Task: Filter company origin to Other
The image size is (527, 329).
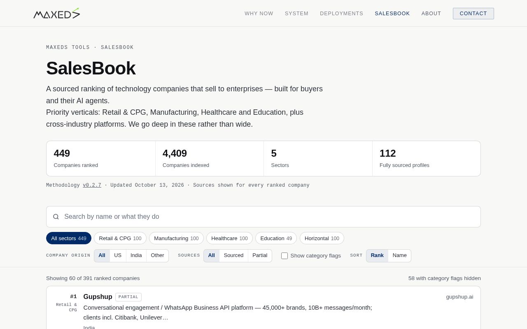Action: pyautogui.click(x=157, y=255)
